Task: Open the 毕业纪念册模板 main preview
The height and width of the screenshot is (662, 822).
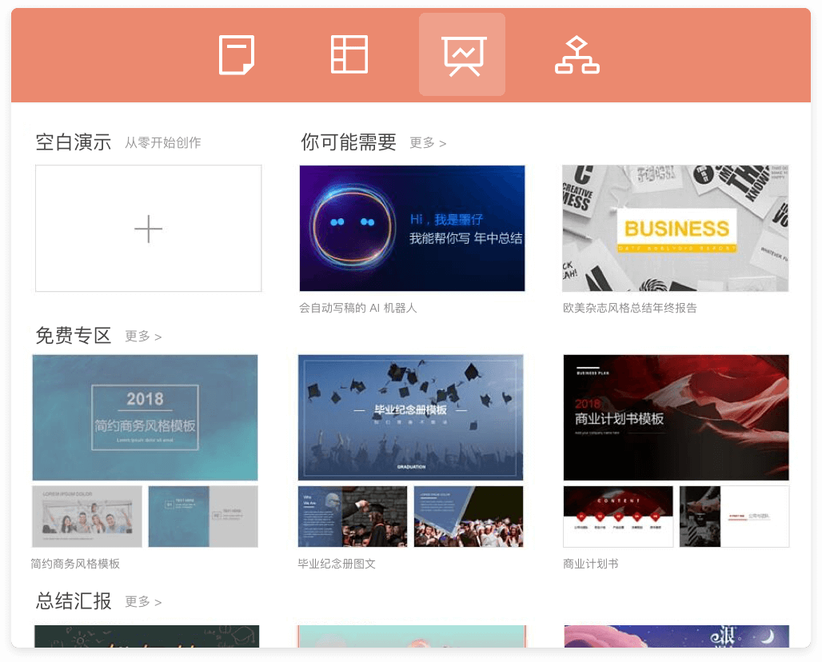Action: (x=410, y=417)
